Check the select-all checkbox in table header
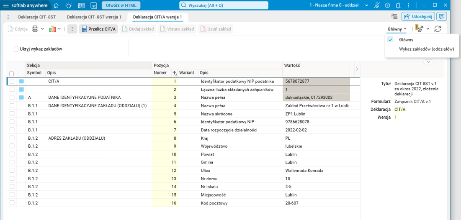The image size is (461, 220). pyautogui.click(x=12, y=74)
